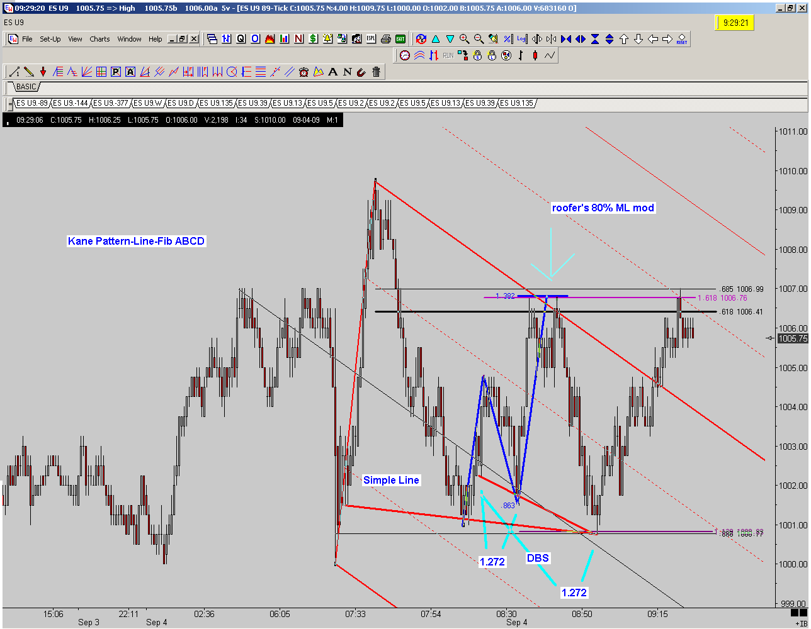
Task: Click the green EXIT icon
Action: [x=400, y=39]
